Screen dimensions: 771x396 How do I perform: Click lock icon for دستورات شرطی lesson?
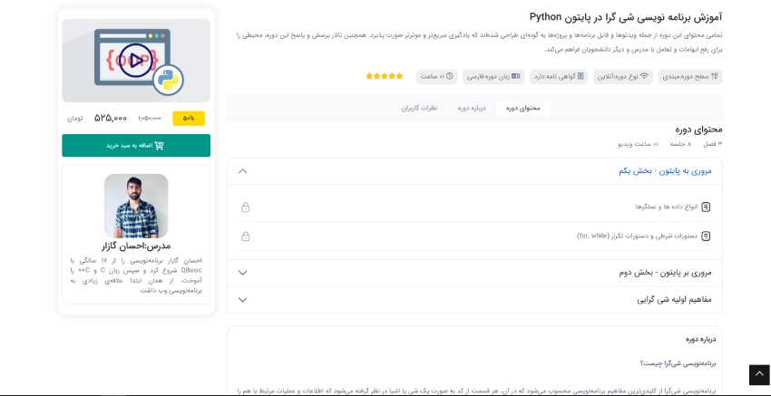click(246, 237)
